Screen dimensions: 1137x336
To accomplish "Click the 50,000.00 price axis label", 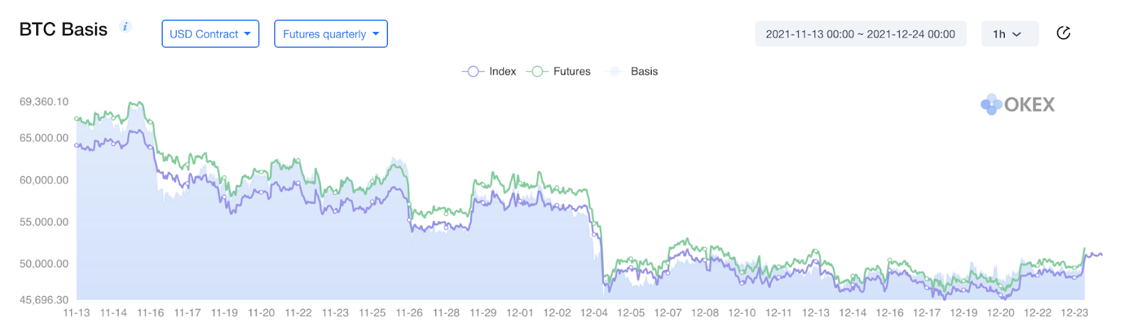I will pyautogui.click(x=44, y=264).
